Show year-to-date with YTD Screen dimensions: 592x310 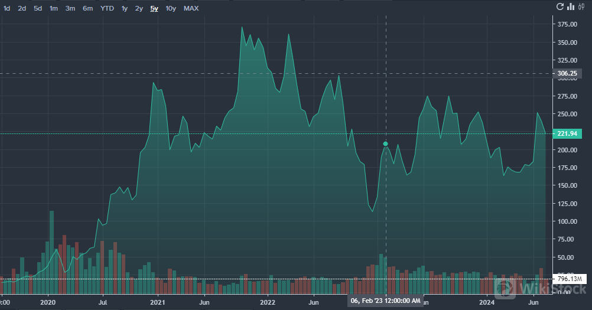click(x=108, y=8)
